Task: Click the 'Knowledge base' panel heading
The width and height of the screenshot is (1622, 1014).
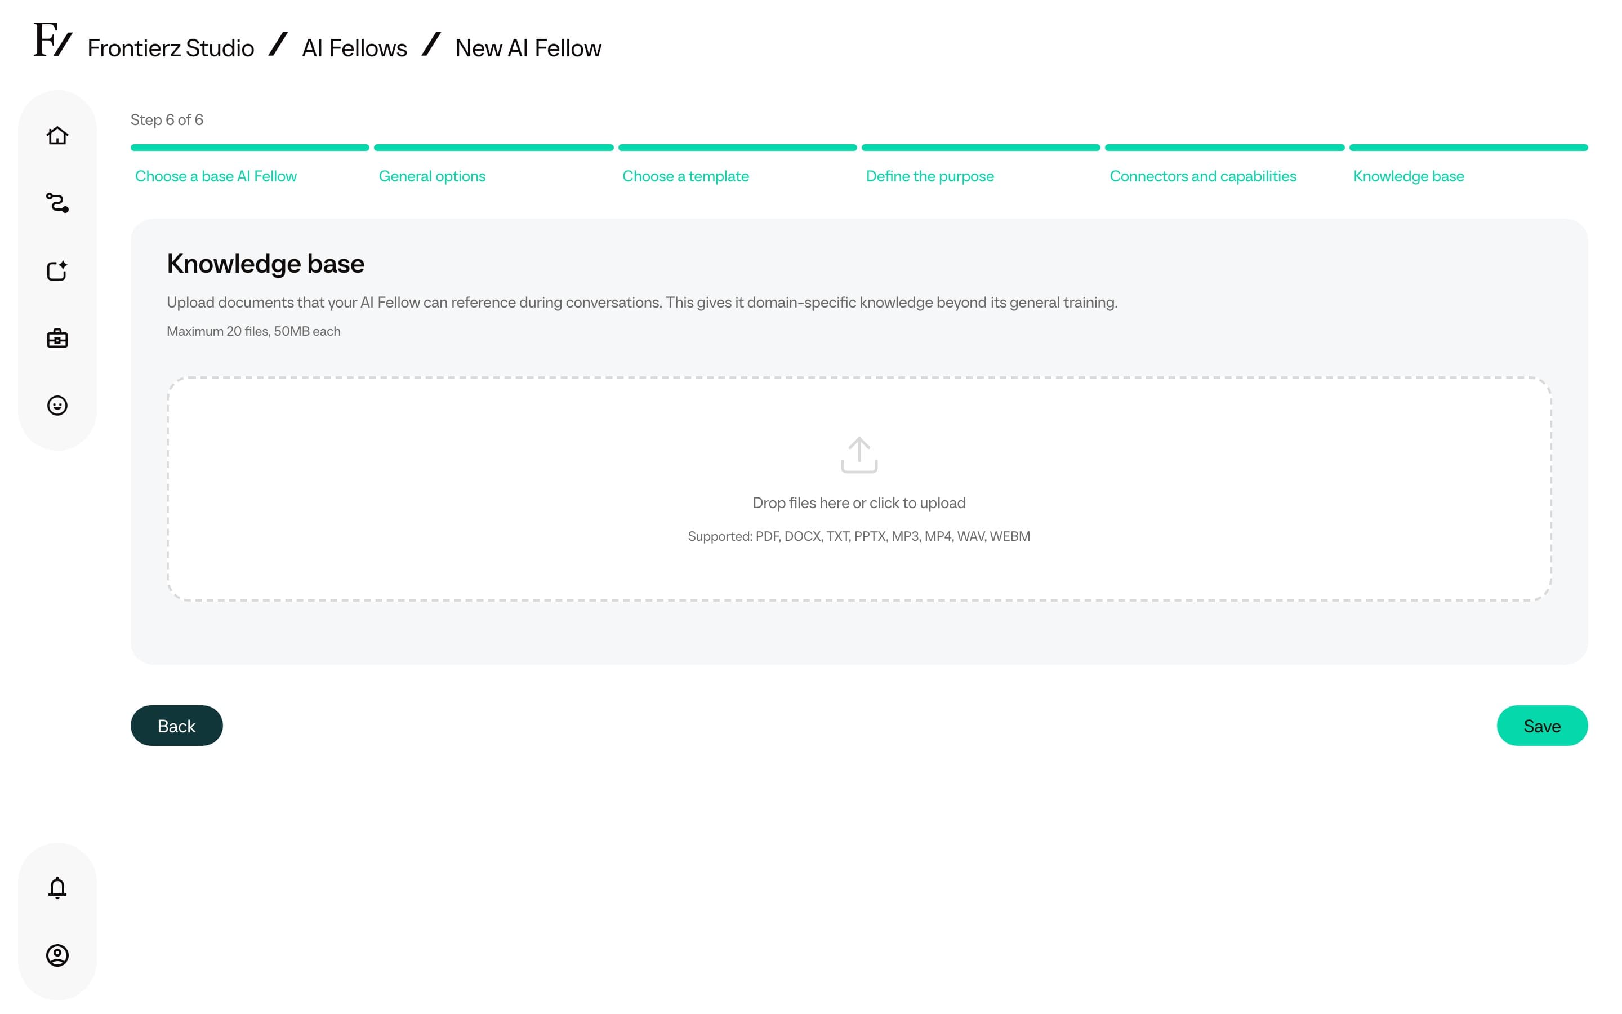Action: (265, 264)
